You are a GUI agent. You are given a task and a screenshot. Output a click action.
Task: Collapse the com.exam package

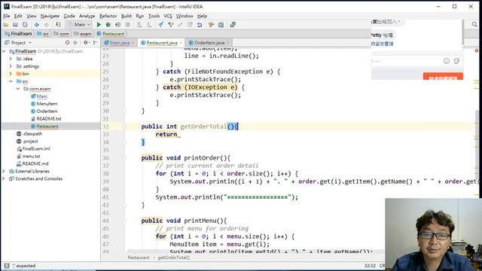click(18, 89)
